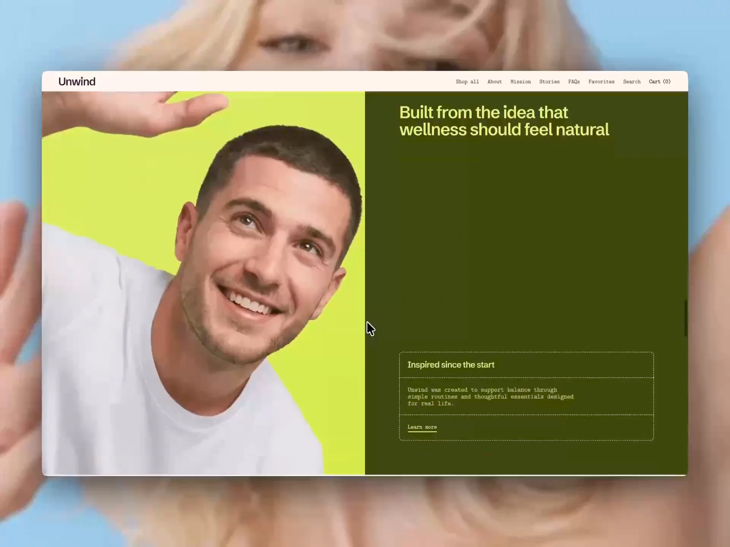Open the Shop all page

point(467,82)
